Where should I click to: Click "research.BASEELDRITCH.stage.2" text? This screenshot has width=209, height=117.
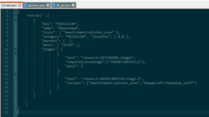111,79
